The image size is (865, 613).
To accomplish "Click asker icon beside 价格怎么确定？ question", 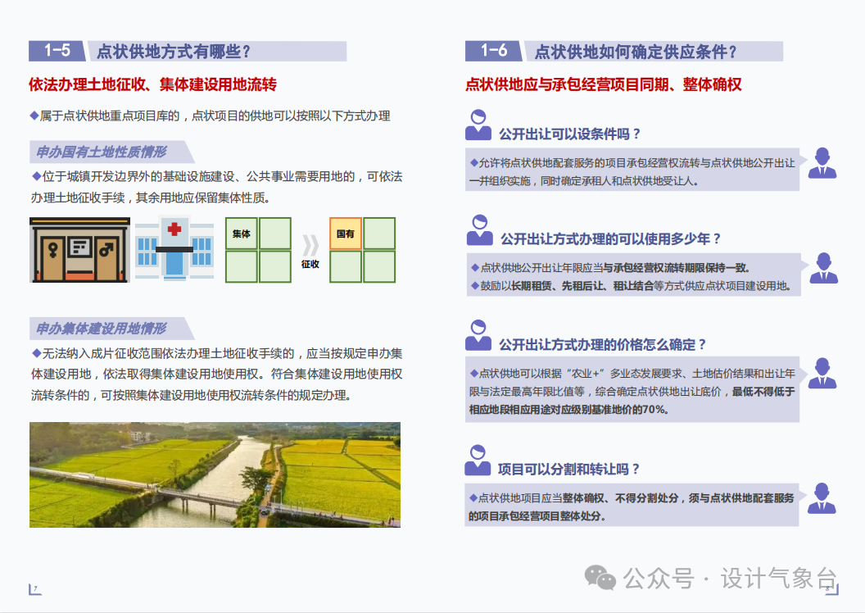I will (x=478, y=335).
